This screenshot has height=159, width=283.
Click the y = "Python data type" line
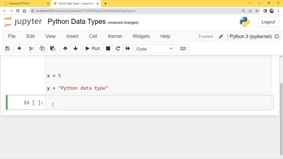(x=78, y=88)
